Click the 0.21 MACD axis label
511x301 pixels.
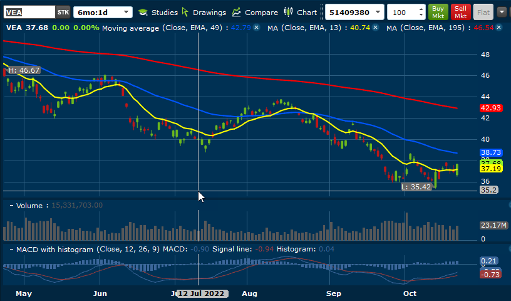tap(489, 261)
